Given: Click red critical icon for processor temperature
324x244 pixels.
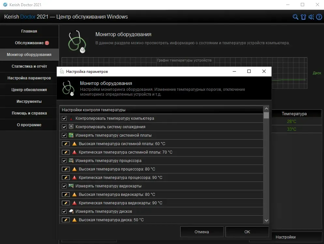Looking at the screenshot, I should coord(74,178).
